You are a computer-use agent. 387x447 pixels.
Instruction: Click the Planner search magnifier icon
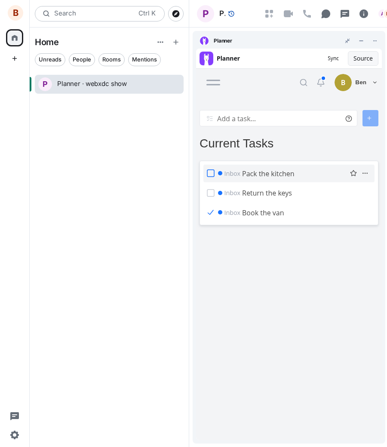tap(304, 83)
